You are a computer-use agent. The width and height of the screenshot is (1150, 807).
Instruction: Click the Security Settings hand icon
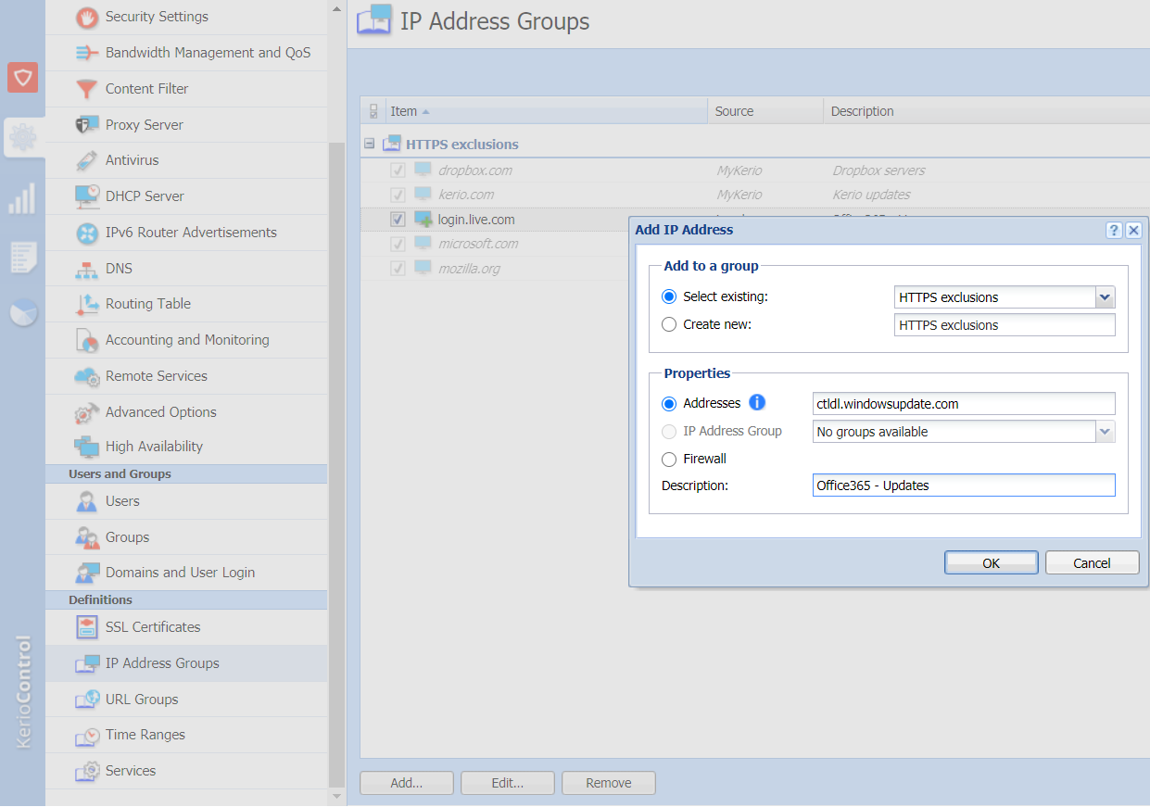87,17
